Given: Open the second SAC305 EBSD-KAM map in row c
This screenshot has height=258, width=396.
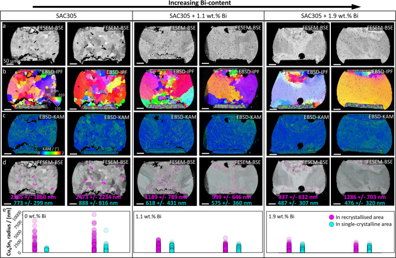Looking at the screenshot, I should (99, 134).
